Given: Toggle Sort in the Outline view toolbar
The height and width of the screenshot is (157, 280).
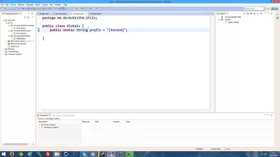Looking at the screenshot, I should click(248, 14).
